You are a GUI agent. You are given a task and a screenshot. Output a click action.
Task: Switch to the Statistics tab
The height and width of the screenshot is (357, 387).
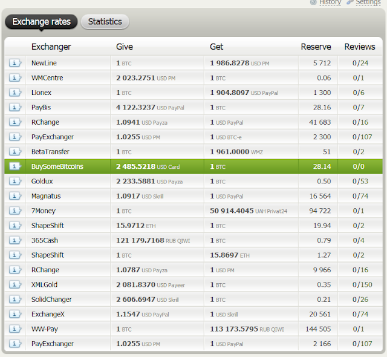(x=105, y=22)
